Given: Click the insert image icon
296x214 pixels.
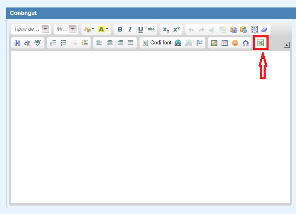Looking at the screenshot, I should pyautogui.click(x=214, y=43).
